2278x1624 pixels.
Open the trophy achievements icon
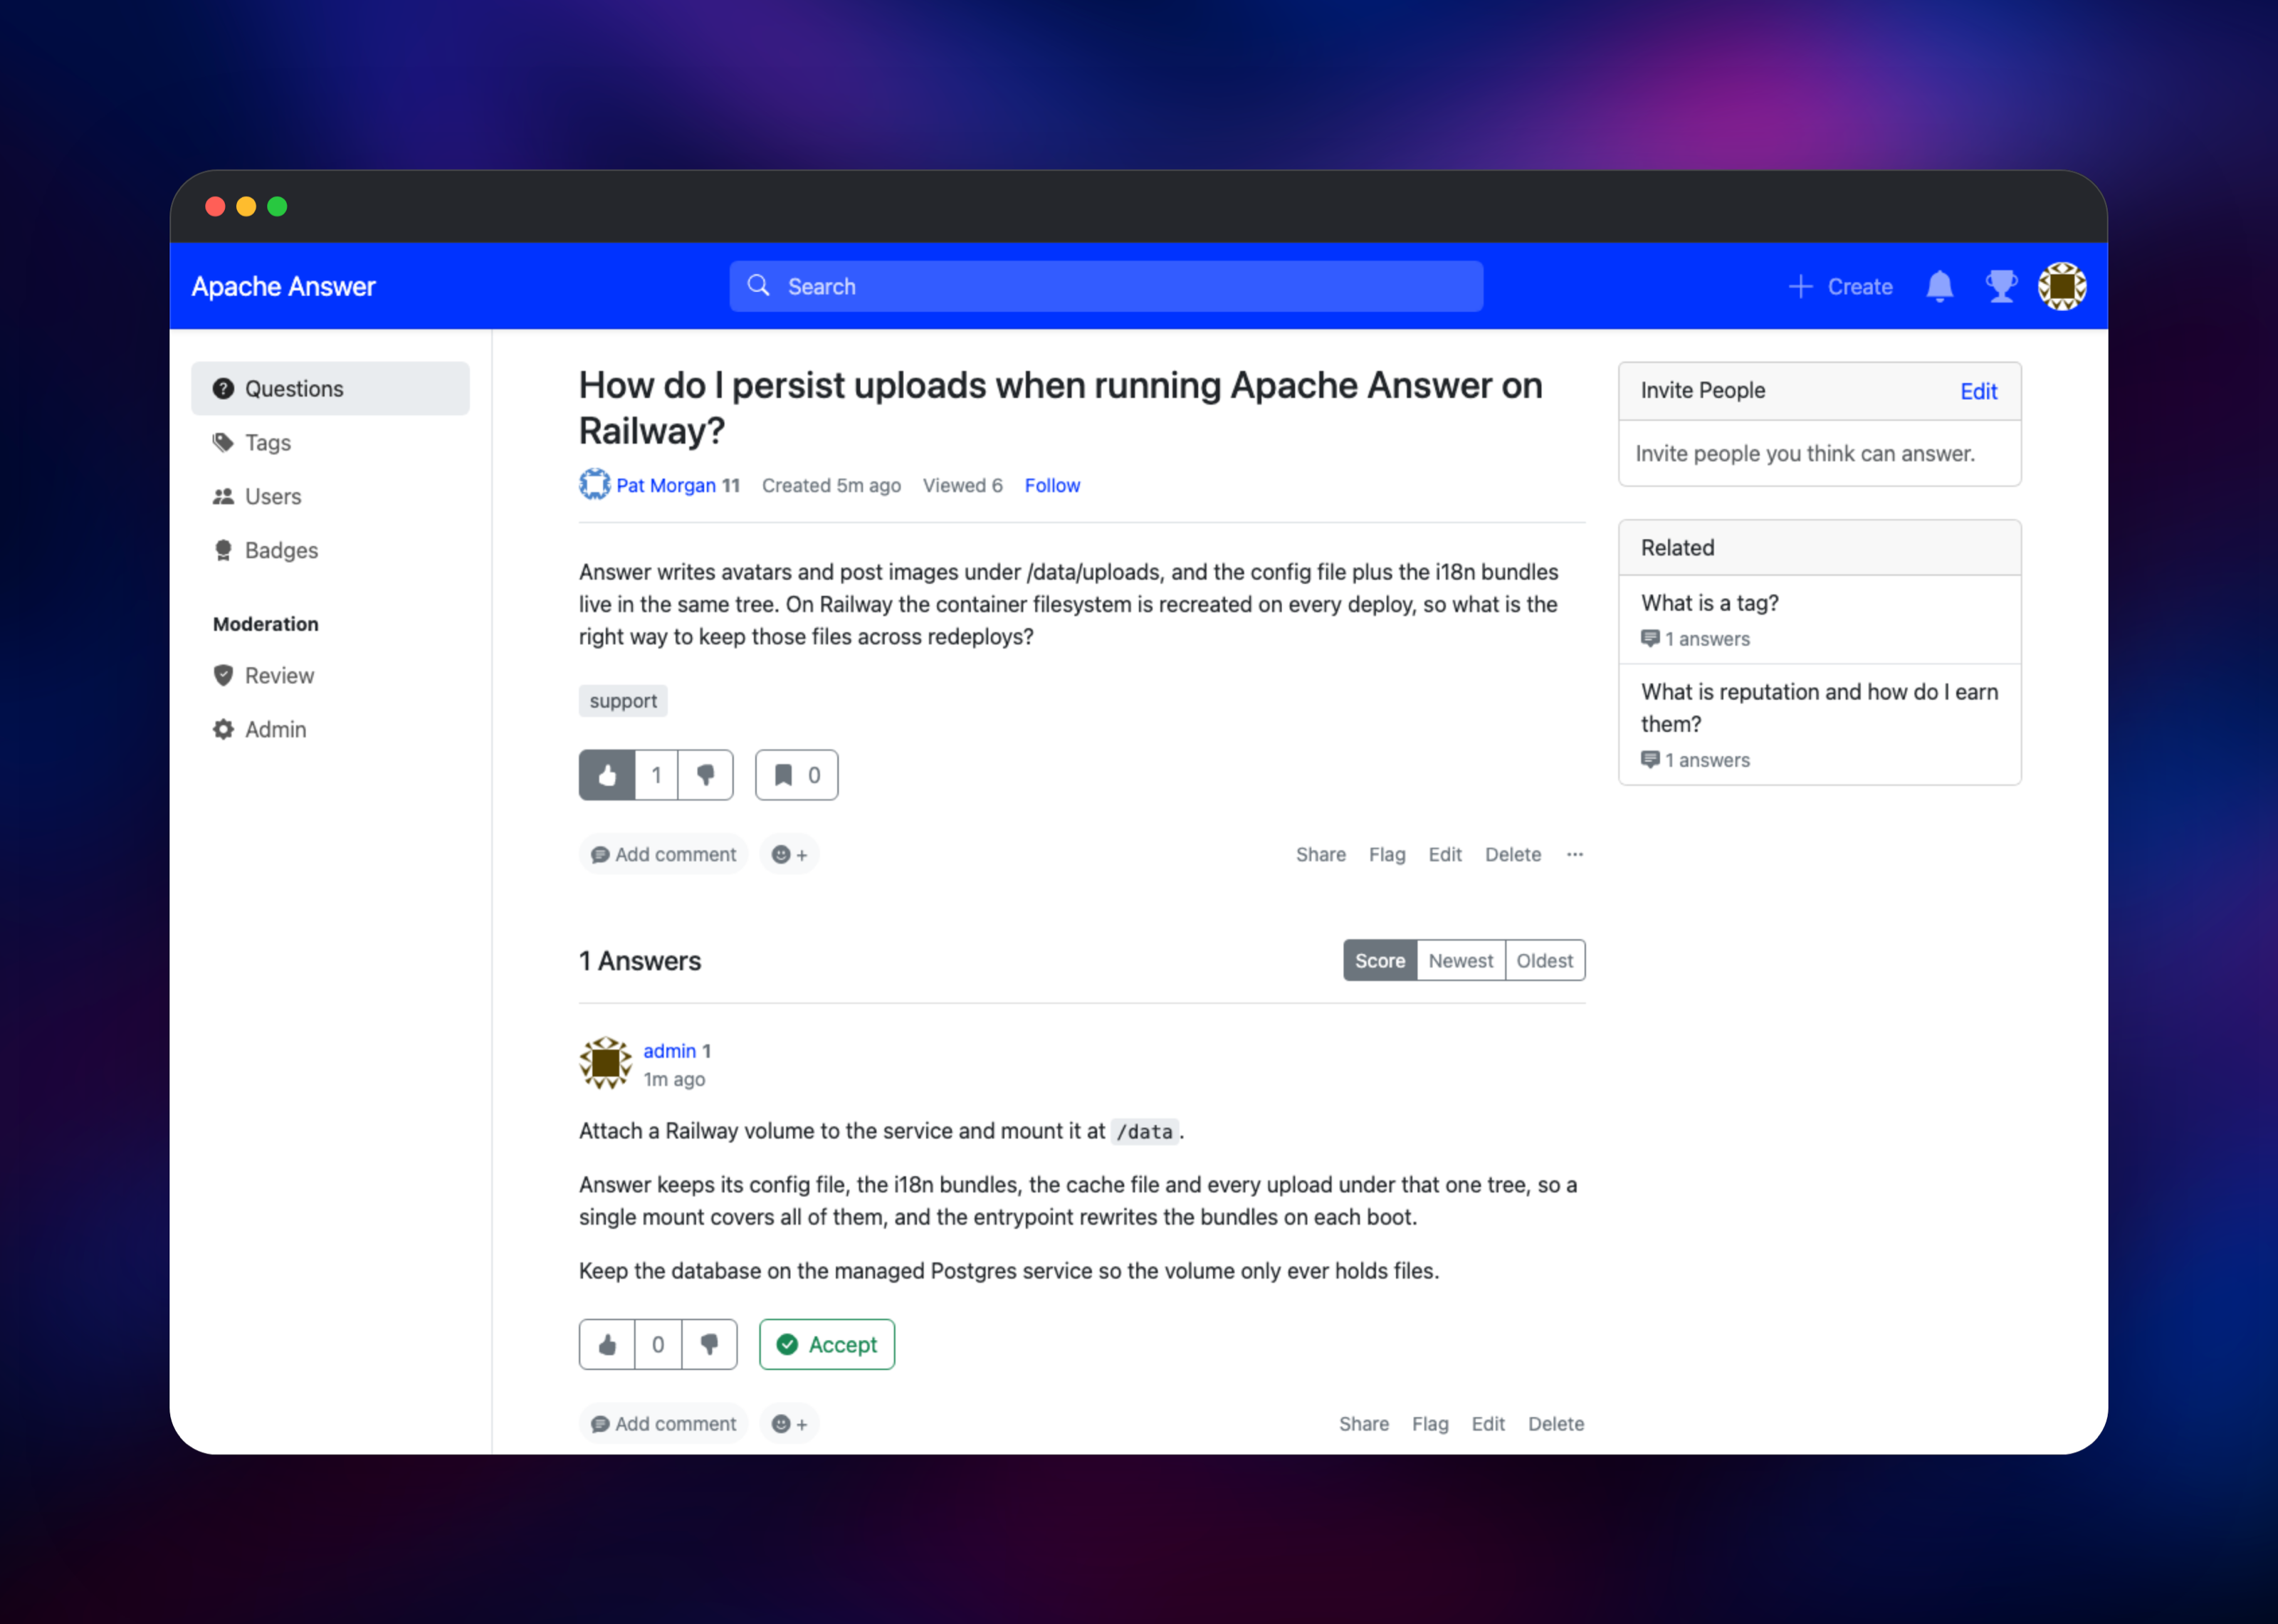tap(2000, 287)
